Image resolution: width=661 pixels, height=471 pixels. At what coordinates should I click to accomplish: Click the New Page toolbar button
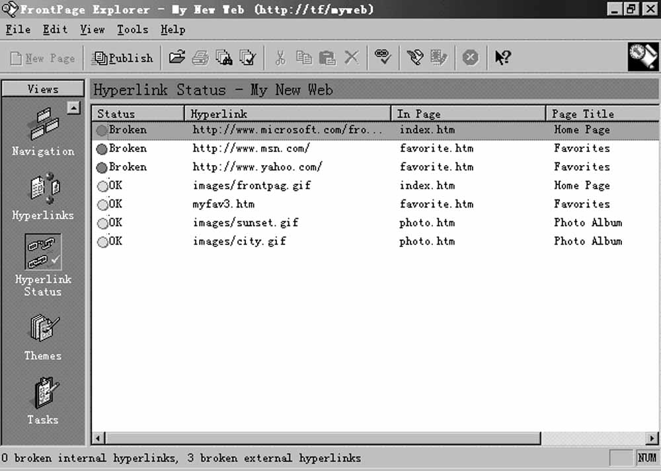coord(42,57)
